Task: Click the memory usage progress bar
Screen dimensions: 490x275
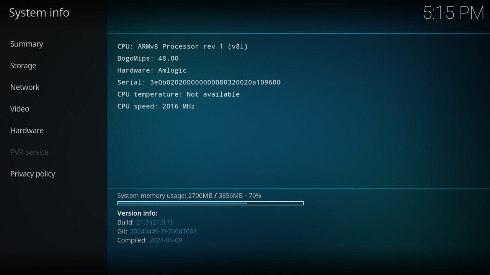Action: pyautogui.click(x=211, y=203)
